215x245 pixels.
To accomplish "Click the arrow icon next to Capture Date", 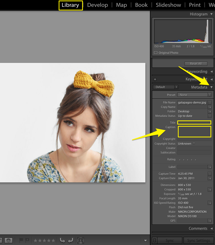I will pyautogui.click(x=210, y=178).
